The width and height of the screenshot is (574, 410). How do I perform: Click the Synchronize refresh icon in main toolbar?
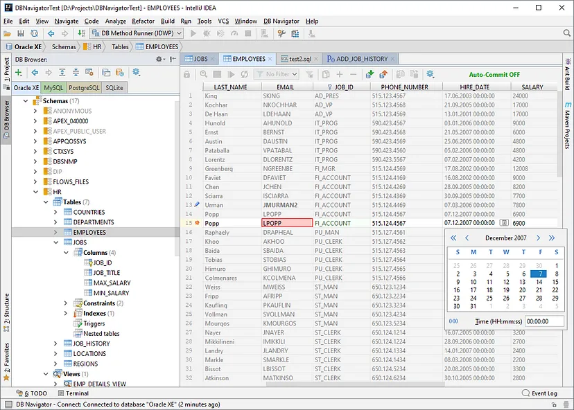tap(35, 34)
